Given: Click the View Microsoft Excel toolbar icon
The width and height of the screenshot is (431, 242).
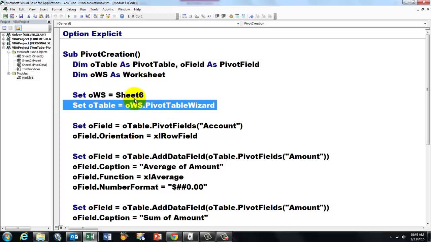Looking at the screenshot, I should click(5, 16).
